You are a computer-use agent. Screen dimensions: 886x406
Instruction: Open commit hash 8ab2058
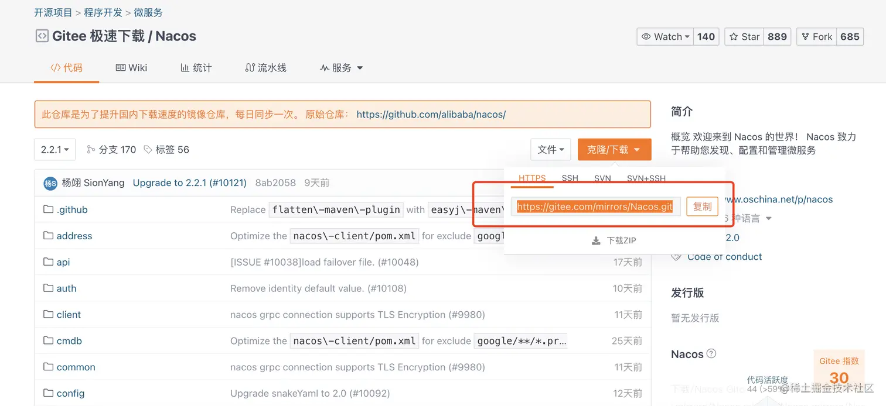[x=275, y=183]
